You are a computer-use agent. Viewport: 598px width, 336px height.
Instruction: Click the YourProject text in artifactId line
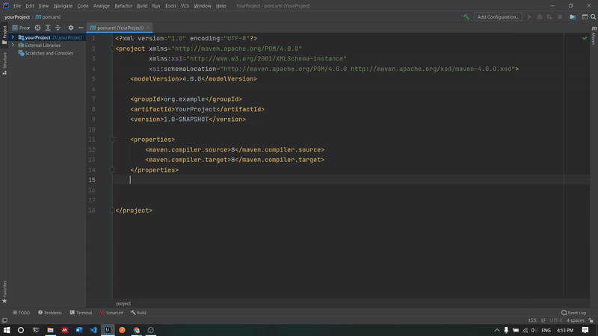[x=195, y=109]
